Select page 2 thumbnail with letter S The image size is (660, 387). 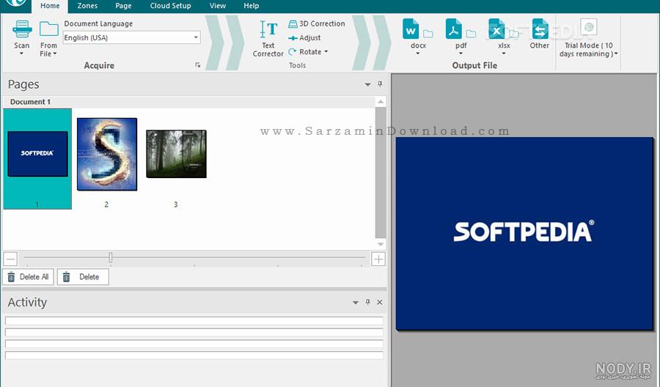(x=107, y=155)
